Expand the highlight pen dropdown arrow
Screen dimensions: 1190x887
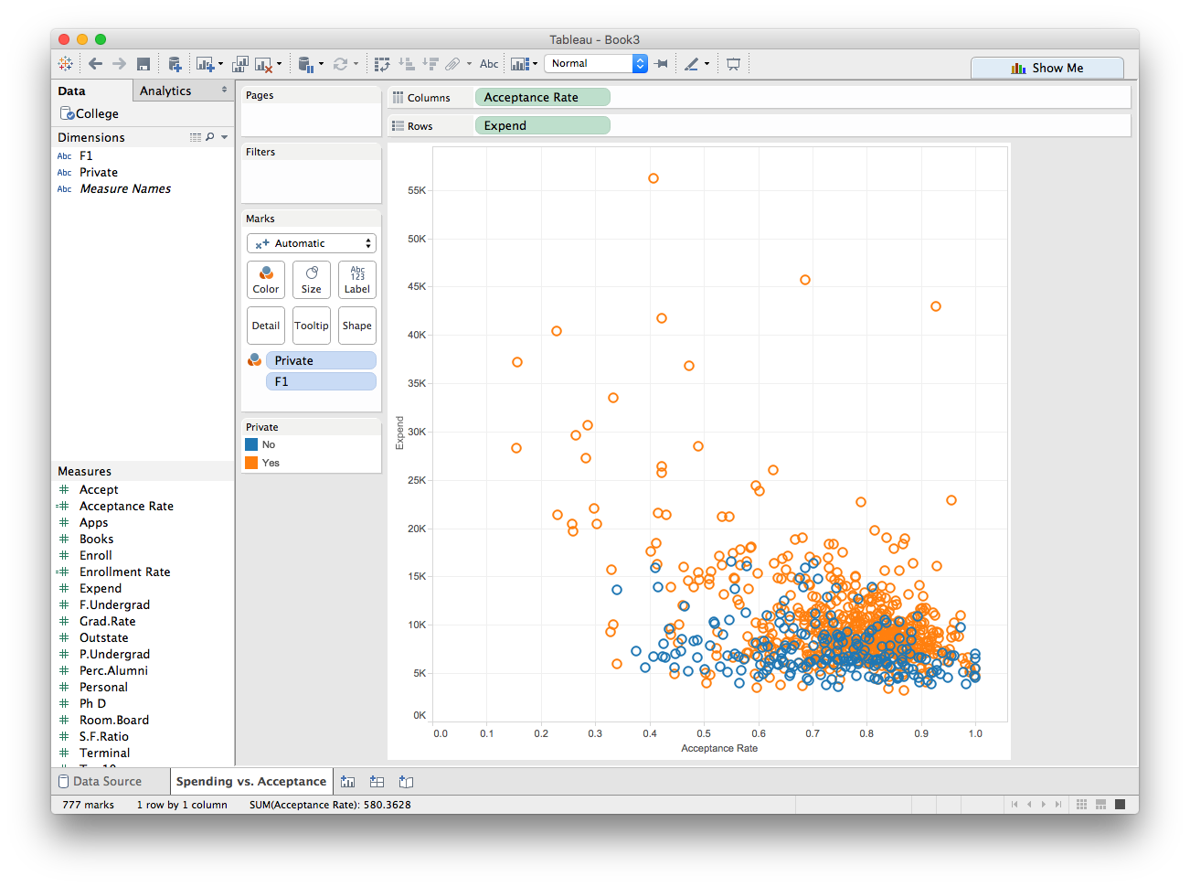point(707,64)
